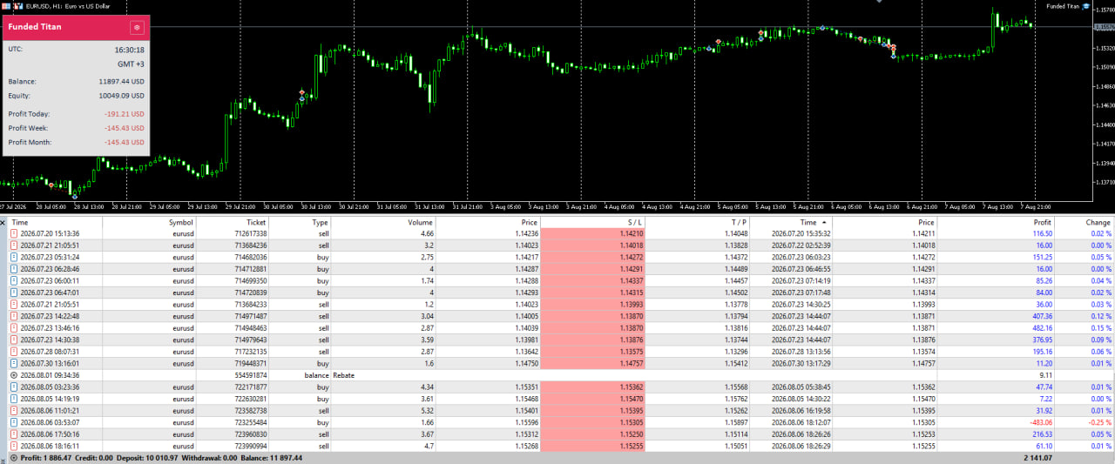
Task: Click the summary Profit row circle icon
Action: coord(14,457)
